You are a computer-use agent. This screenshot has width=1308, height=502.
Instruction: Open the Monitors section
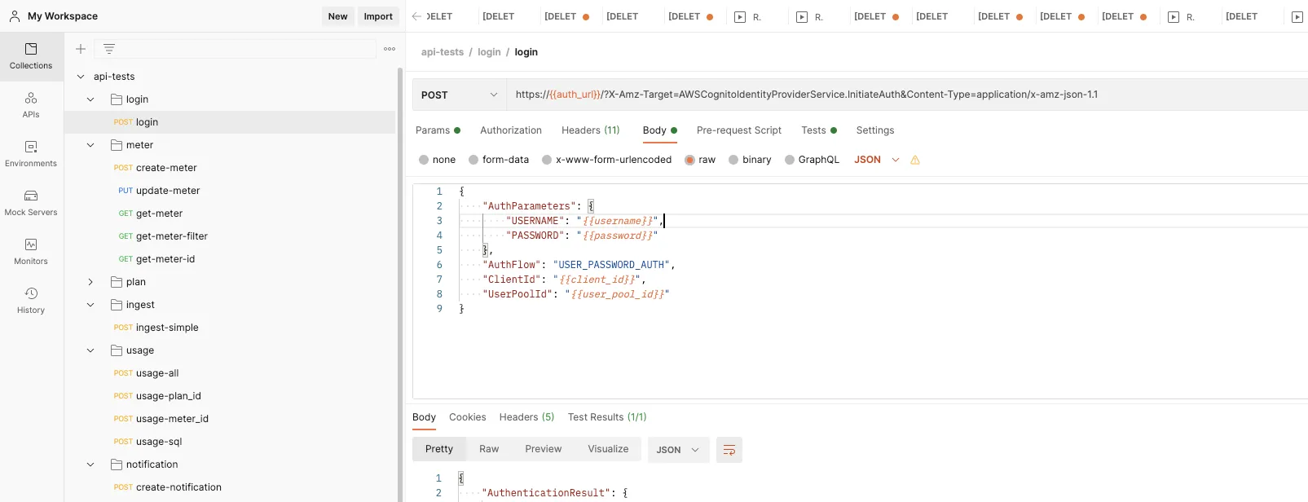[x=31, y=252]
